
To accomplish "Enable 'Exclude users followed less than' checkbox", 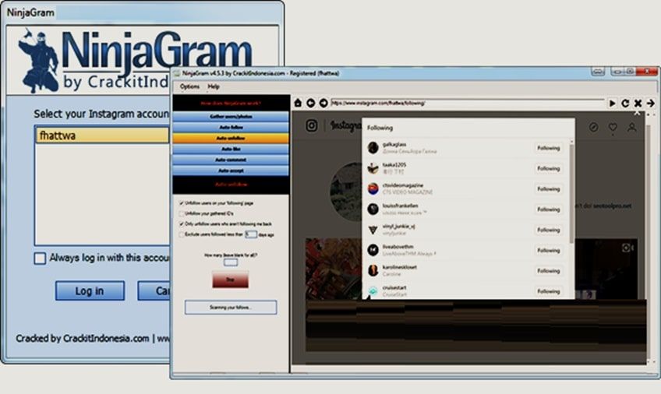I will coord(182,234).
